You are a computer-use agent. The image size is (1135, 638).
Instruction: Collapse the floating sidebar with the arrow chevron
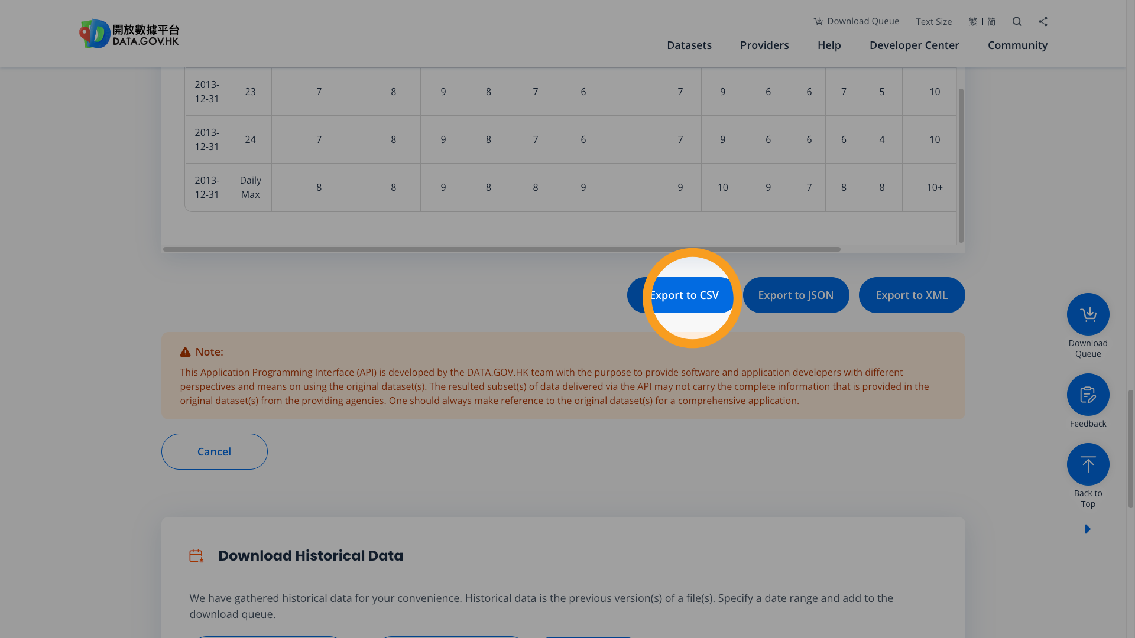1088,529
